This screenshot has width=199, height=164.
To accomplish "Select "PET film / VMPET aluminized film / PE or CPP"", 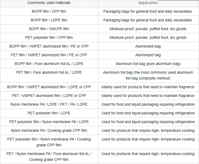I will pos(49,55).
